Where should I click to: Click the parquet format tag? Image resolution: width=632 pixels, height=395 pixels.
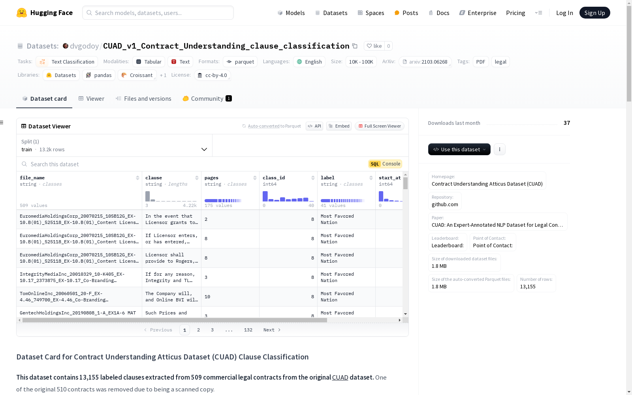(x=240, y=62)
